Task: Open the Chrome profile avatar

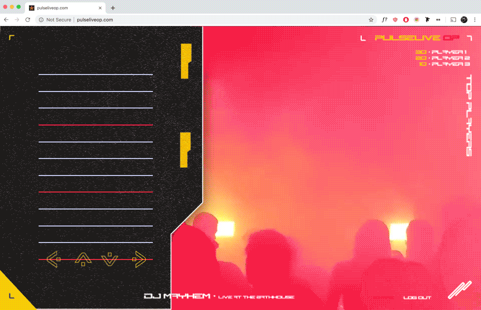Action: [x=464, y=19]
